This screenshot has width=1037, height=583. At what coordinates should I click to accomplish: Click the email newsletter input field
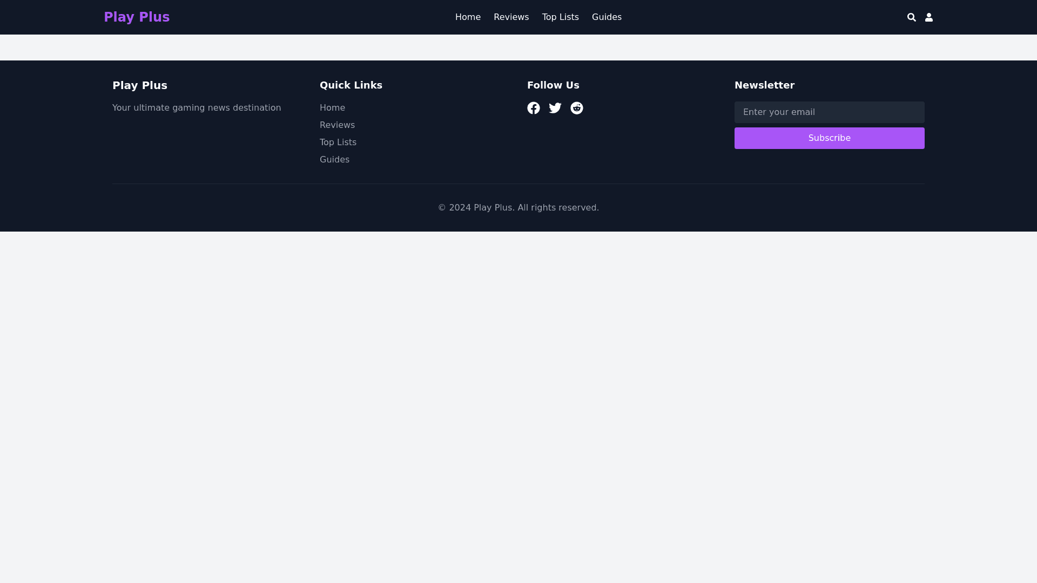click(x=829, y=112)
